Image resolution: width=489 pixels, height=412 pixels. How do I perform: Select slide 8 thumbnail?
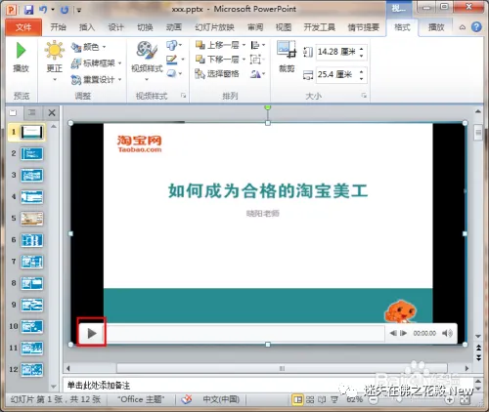[x=31, y=283]
